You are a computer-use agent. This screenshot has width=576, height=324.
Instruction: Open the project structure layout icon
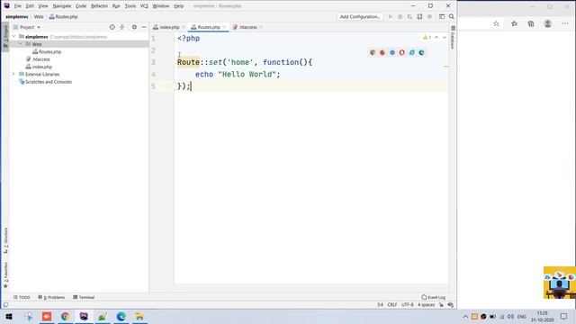click(x=442, y=16)
